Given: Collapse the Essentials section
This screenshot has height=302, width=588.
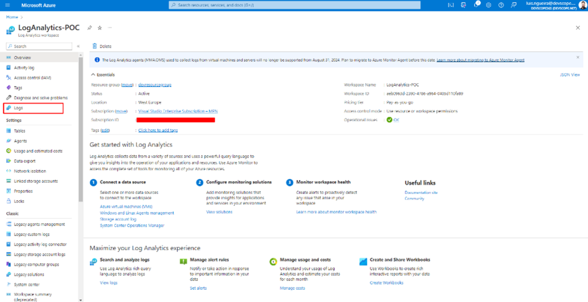Looking at the screenshot, I should [93, 75].
